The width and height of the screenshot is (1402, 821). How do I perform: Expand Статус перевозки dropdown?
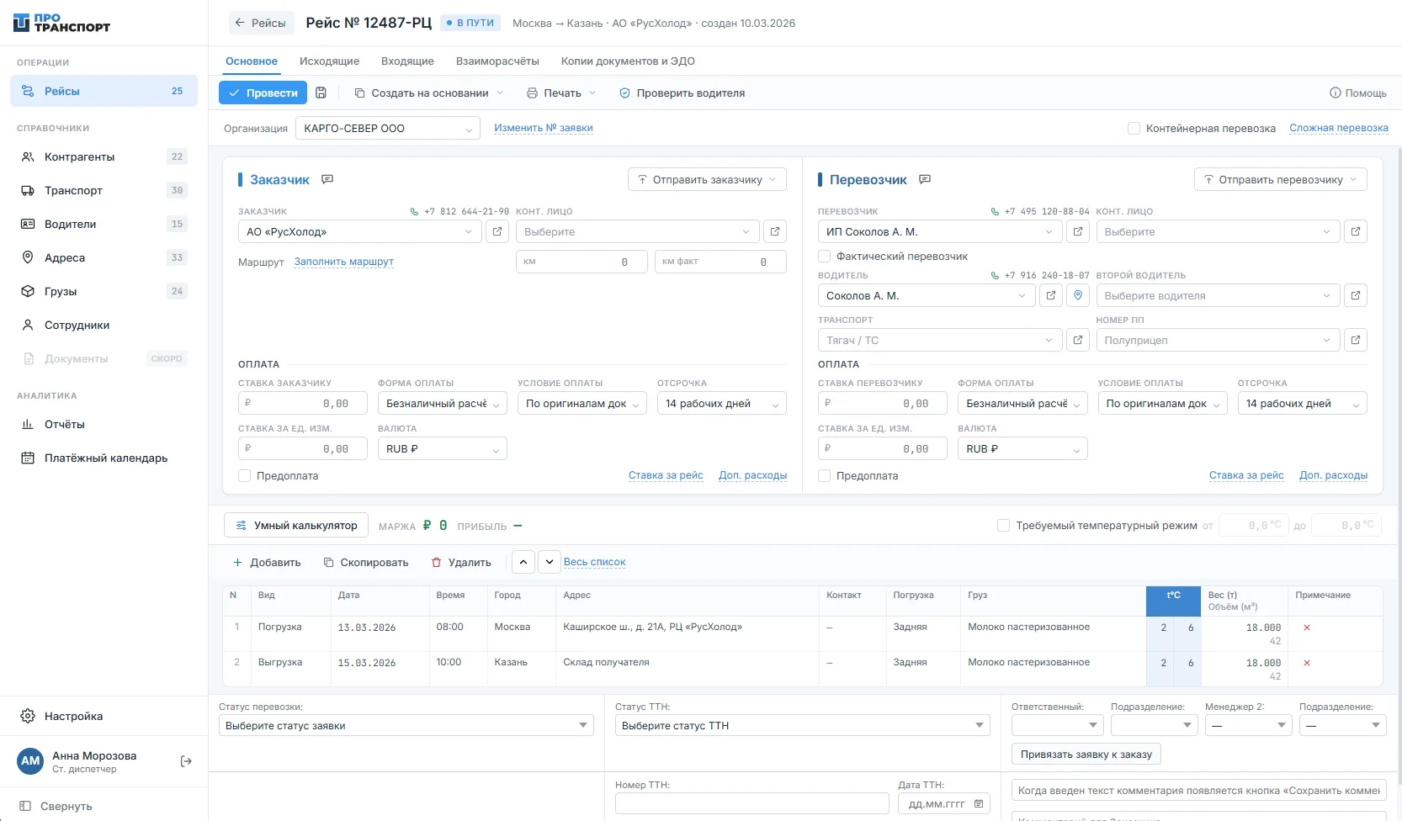[x=406, y=725]
